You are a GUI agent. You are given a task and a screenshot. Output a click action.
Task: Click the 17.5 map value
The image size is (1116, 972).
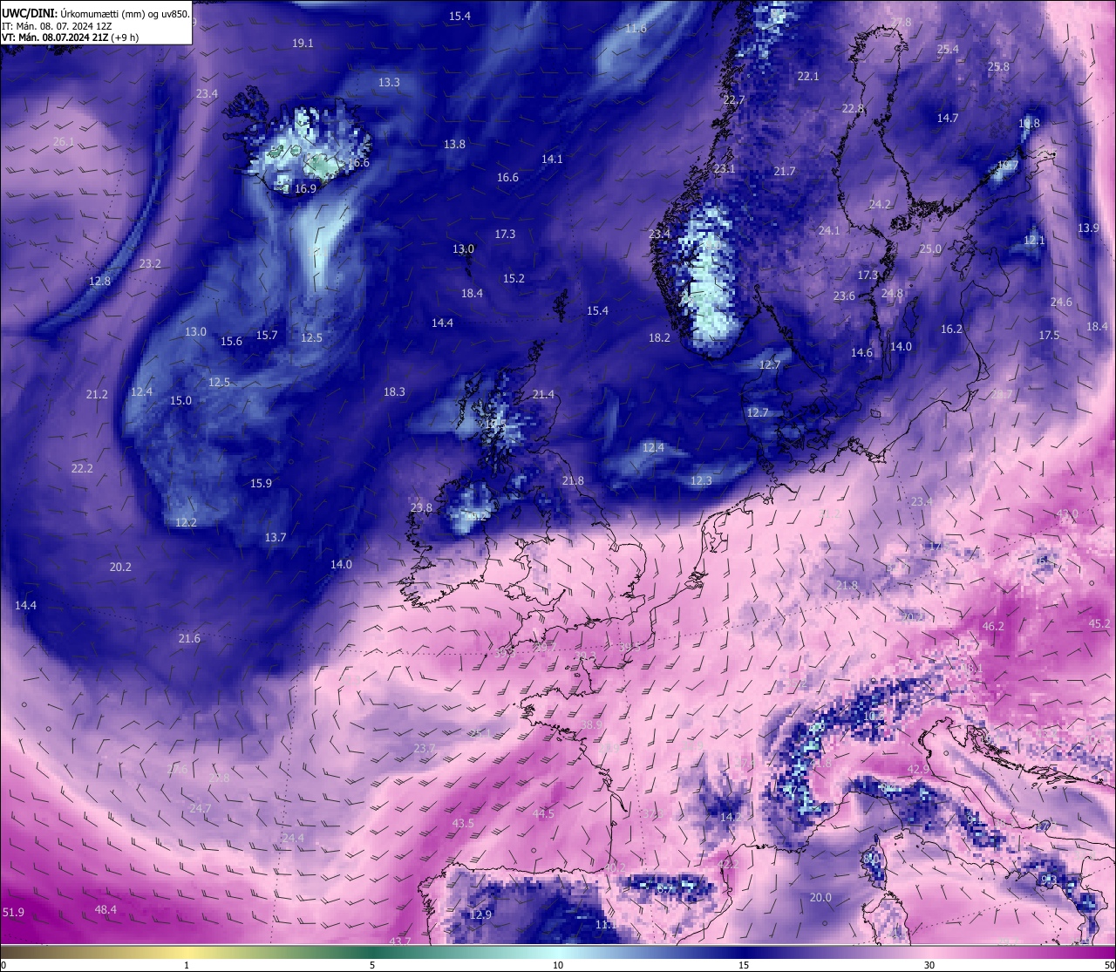[x=1049, y=335]
